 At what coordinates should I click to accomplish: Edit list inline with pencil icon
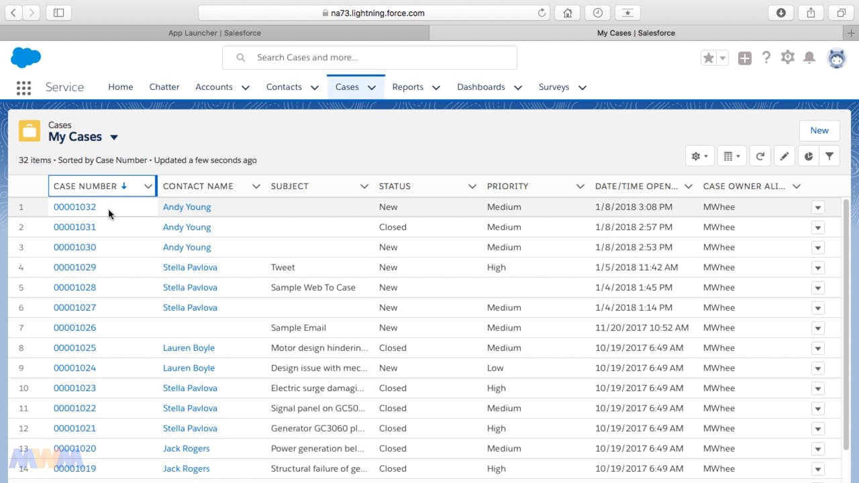(x=784, y=156)
